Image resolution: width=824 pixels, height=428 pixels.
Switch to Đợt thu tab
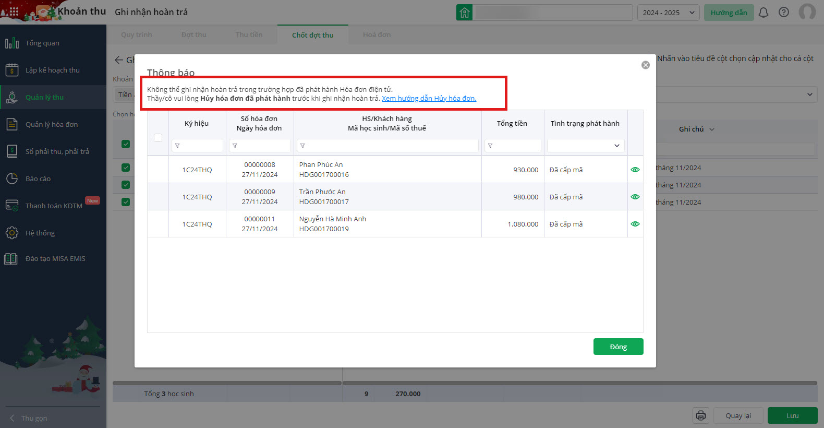[x=194, y=34]
